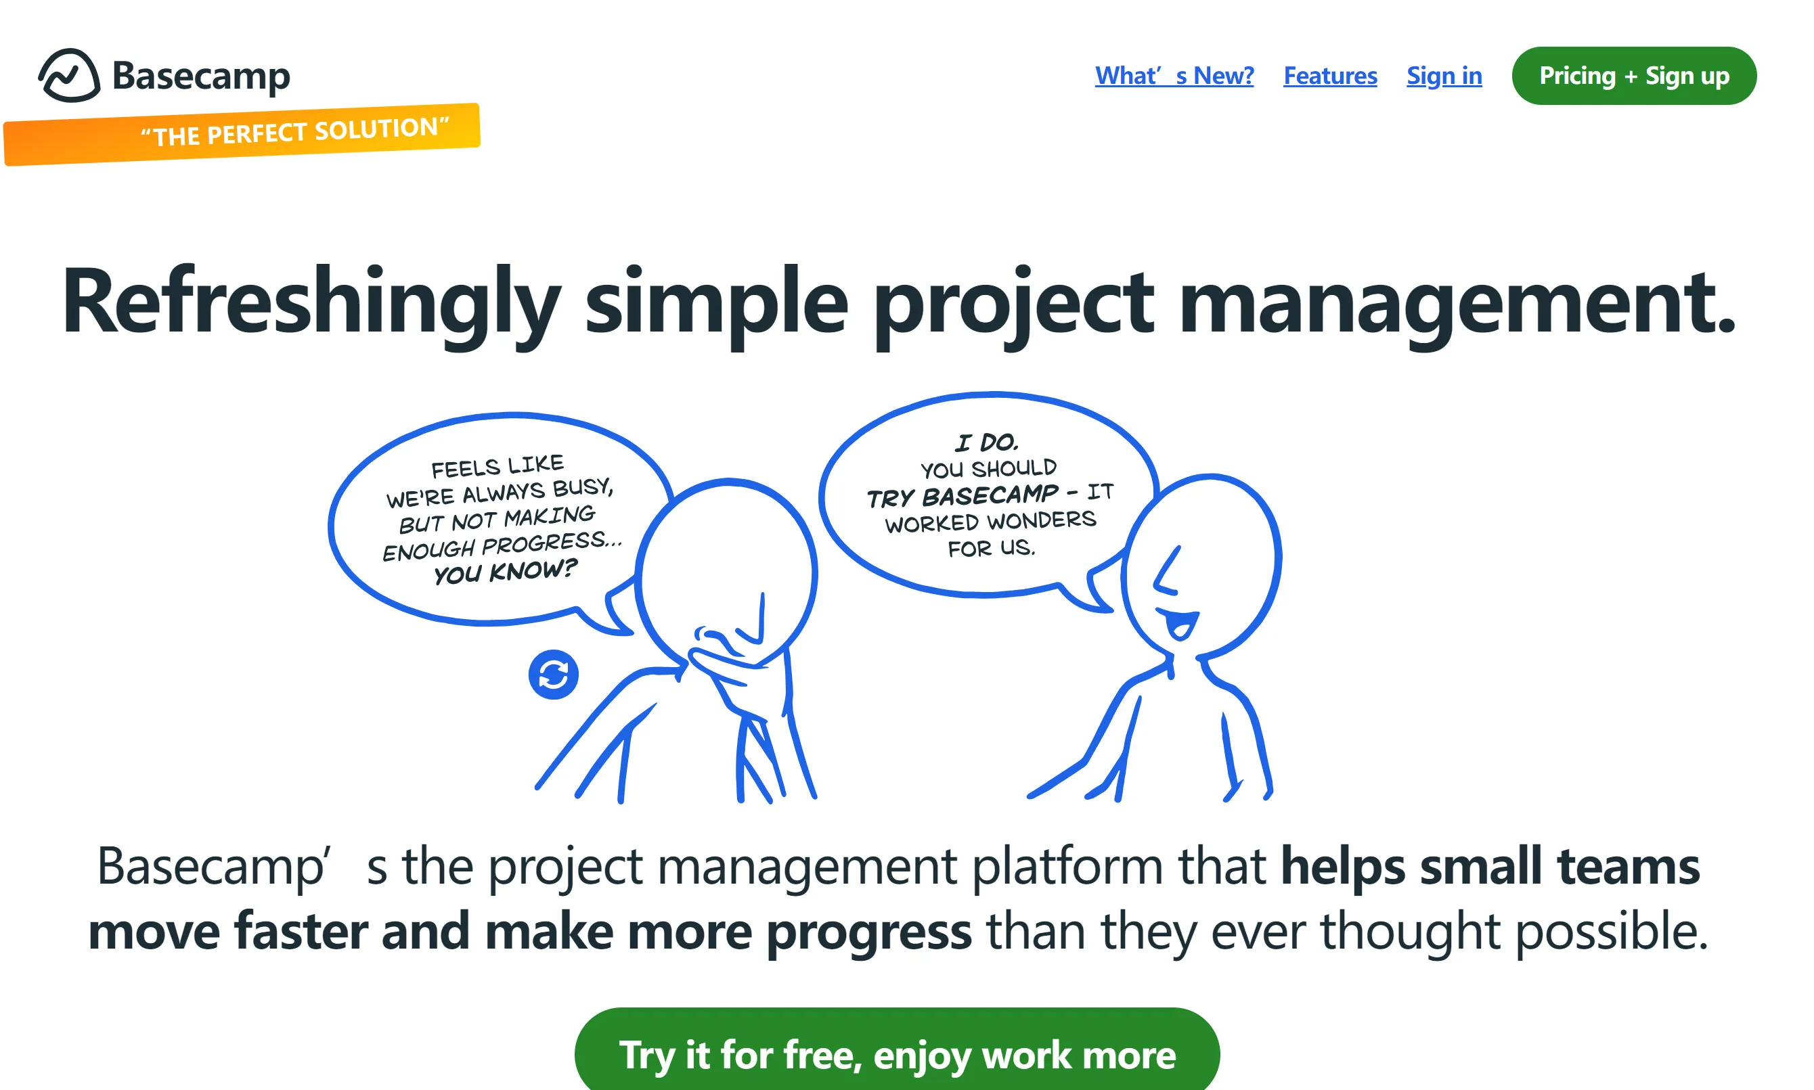Open the What's New page

click(1172, 74)
